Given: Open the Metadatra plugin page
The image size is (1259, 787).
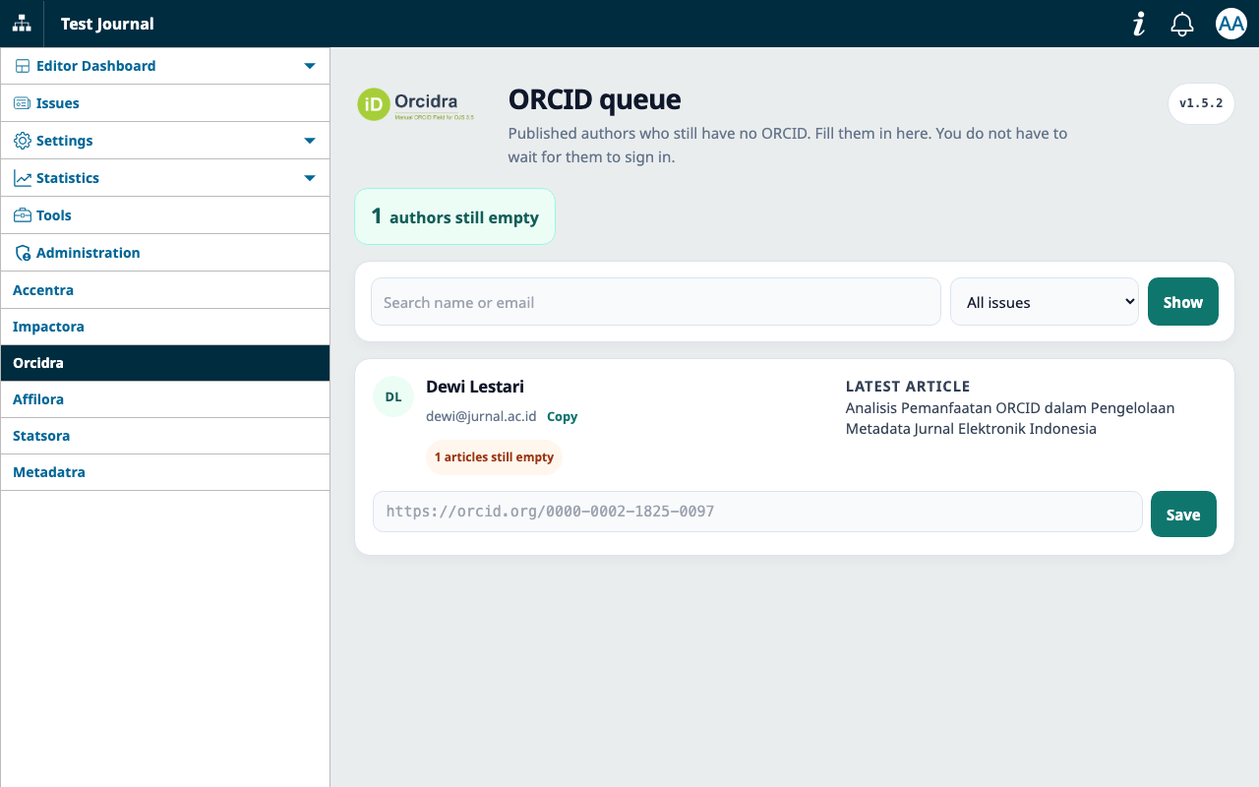Looking at the screenshot, I should (165, 472).
